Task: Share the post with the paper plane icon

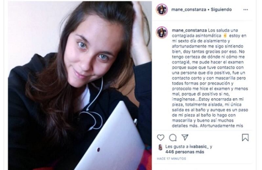Action: (185, 137)
